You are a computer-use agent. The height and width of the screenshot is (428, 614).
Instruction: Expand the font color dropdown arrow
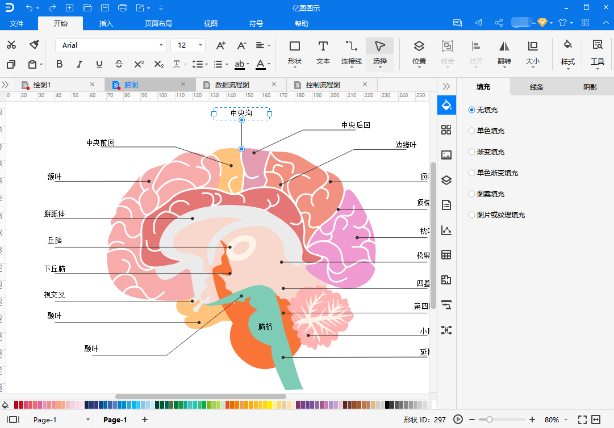click(x=269, y=64)
